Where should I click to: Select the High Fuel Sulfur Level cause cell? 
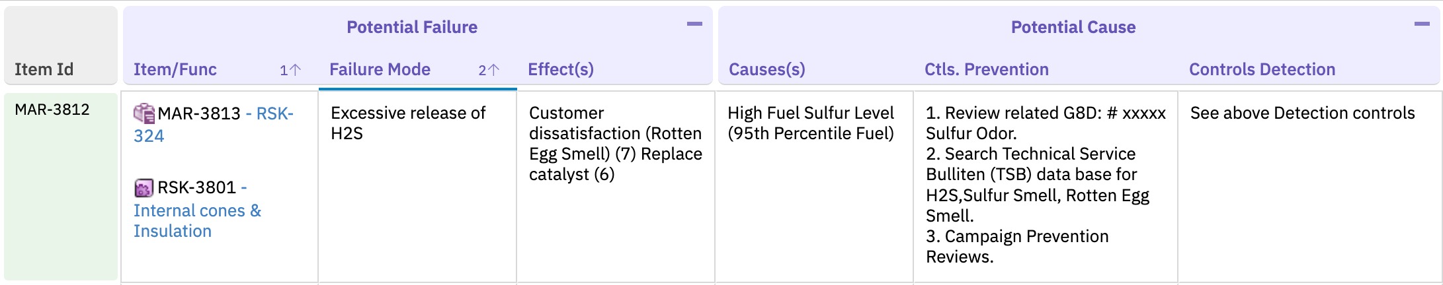tap(814, 187)
